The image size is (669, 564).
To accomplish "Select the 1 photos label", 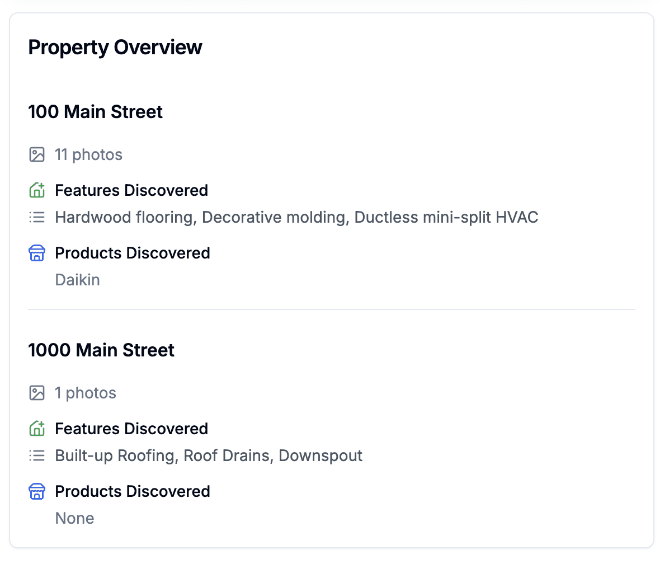I will point(86,393).
